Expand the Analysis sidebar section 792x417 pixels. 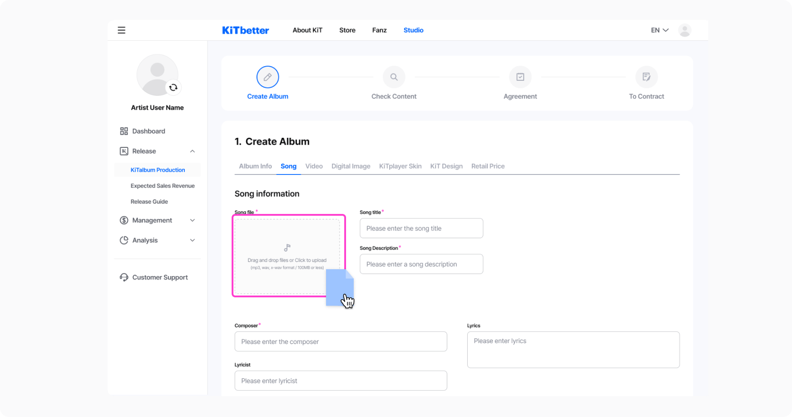click(192, 240)
